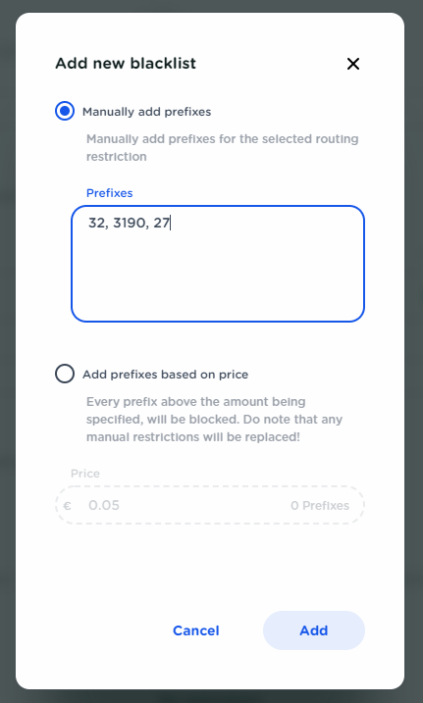Click the "Add new blacklist" dialog title

126,63
